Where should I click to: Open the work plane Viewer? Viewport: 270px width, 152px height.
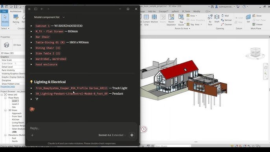pyautogui.click(x=257, y=24)
